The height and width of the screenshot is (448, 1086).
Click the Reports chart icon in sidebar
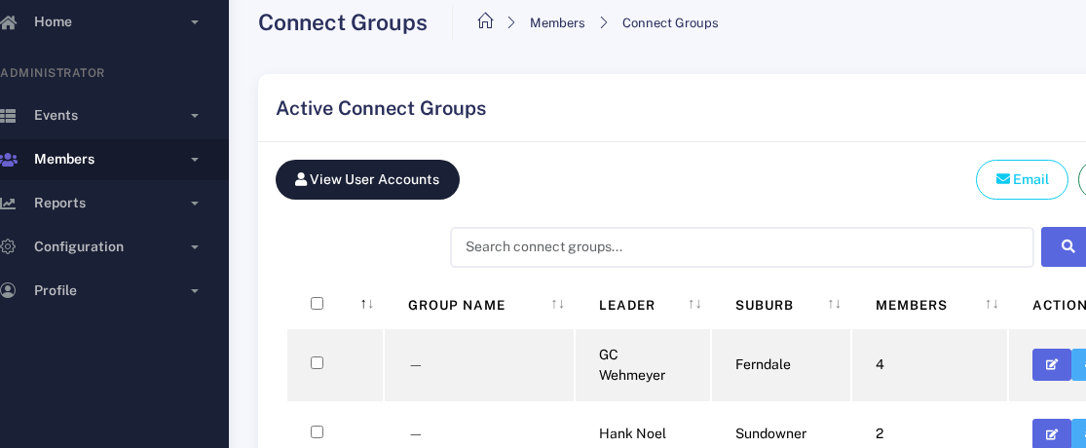click(8, 203)
